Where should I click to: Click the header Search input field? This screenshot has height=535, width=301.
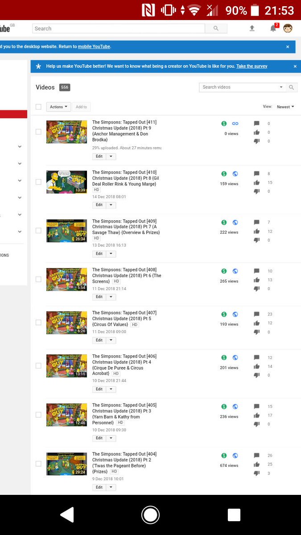119,29
